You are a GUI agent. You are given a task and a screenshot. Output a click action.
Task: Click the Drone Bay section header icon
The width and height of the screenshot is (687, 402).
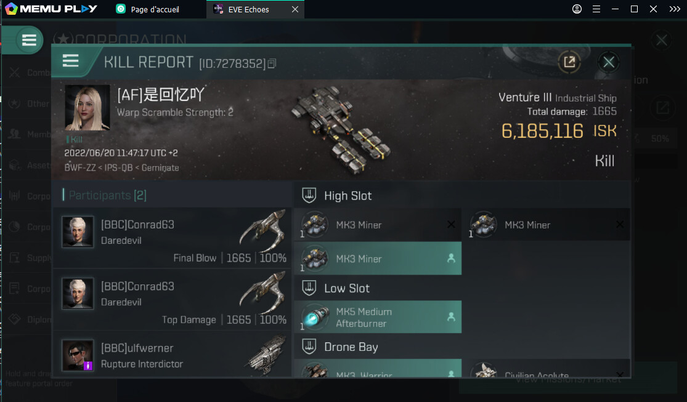[309, 347]
